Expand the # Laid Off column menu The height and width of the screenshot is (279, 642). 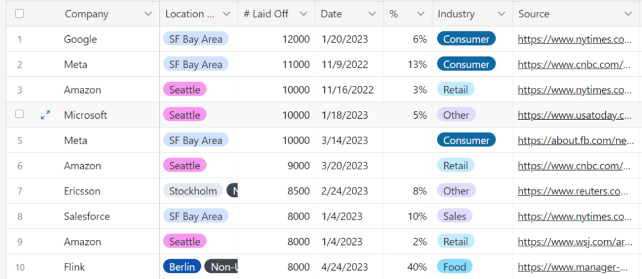tap(304, 13)
